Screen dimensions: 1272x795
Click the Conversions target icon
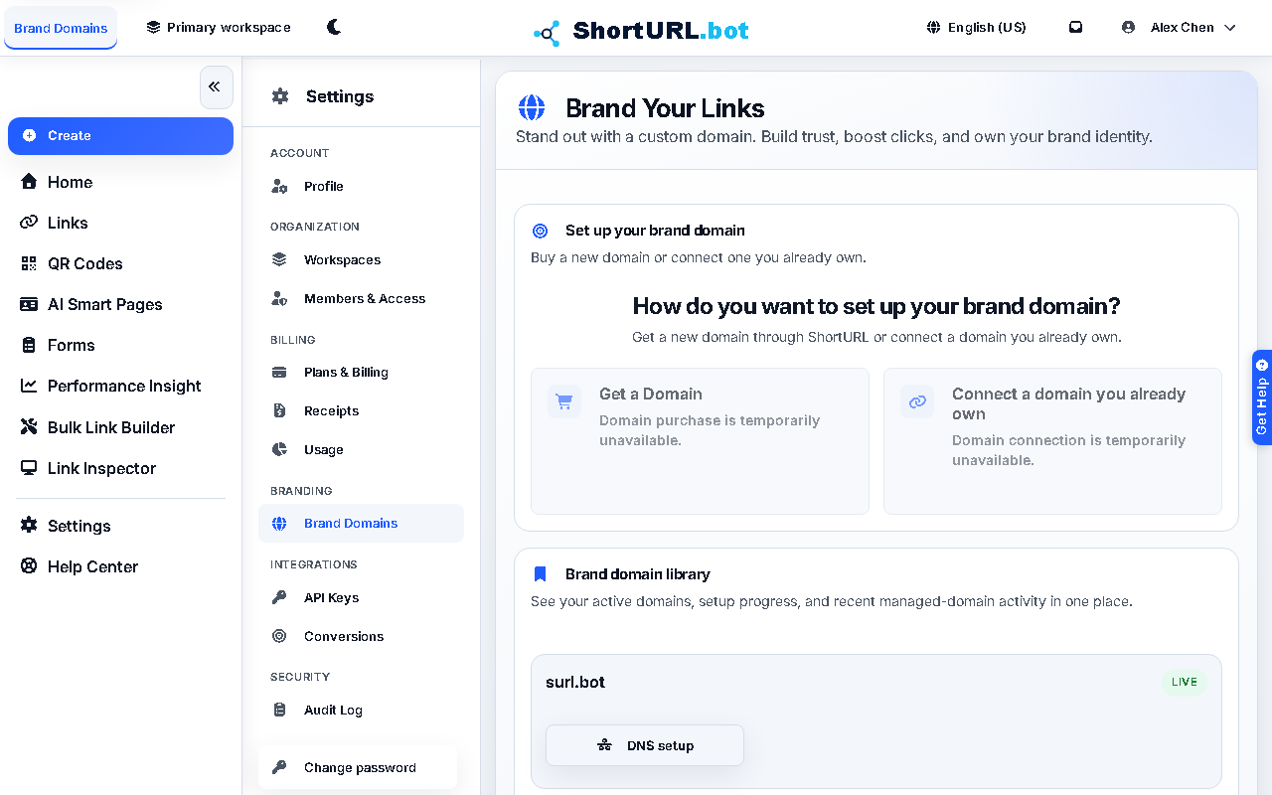[279, 637]
